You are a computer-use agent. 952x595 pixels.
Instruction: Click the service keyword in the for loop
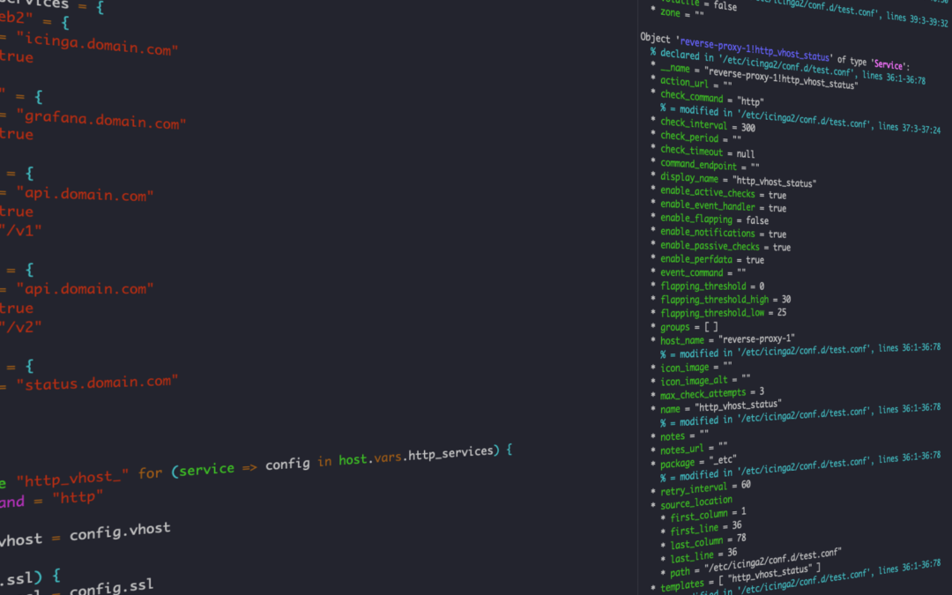coord(207,470)
